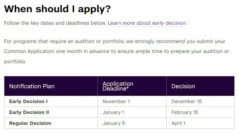Click the 'February 15' decision date cell
Viewport: 239px width, 138px height.
pyautogui.click(x=185, y=112)
